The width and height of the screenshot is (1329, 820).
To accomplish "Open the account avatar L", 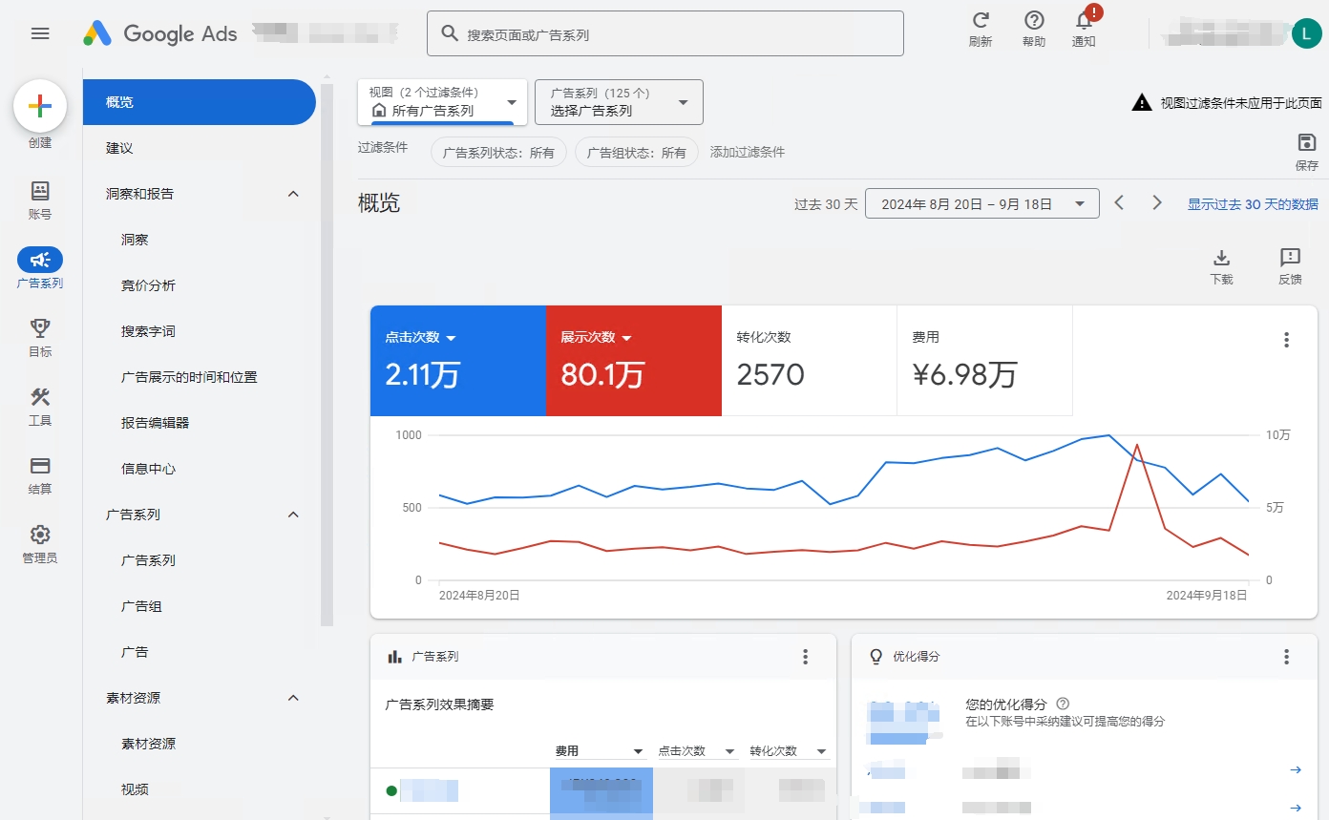I will click(x=1306, y=33).
